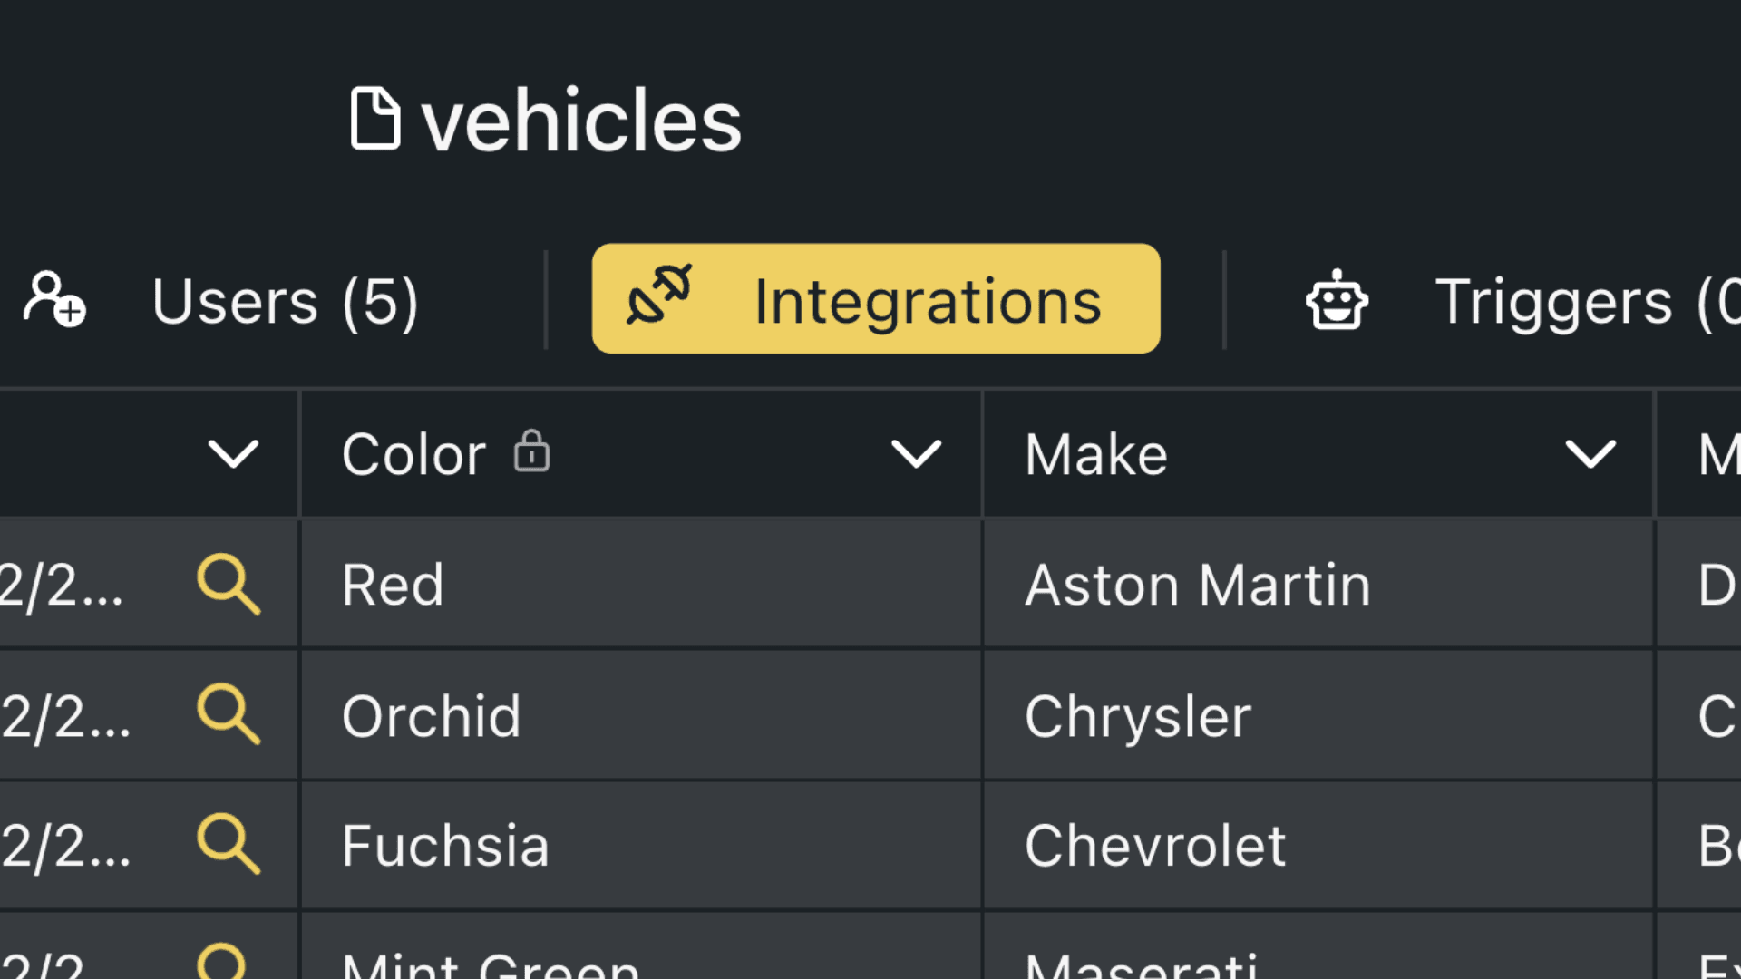Click the robot icon next to Triggers
Screen dimensions: 1741x979
[1333, 301]
